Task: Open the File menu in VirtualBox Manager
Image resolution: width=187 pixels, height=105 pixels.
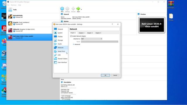Action: (8, 5)
